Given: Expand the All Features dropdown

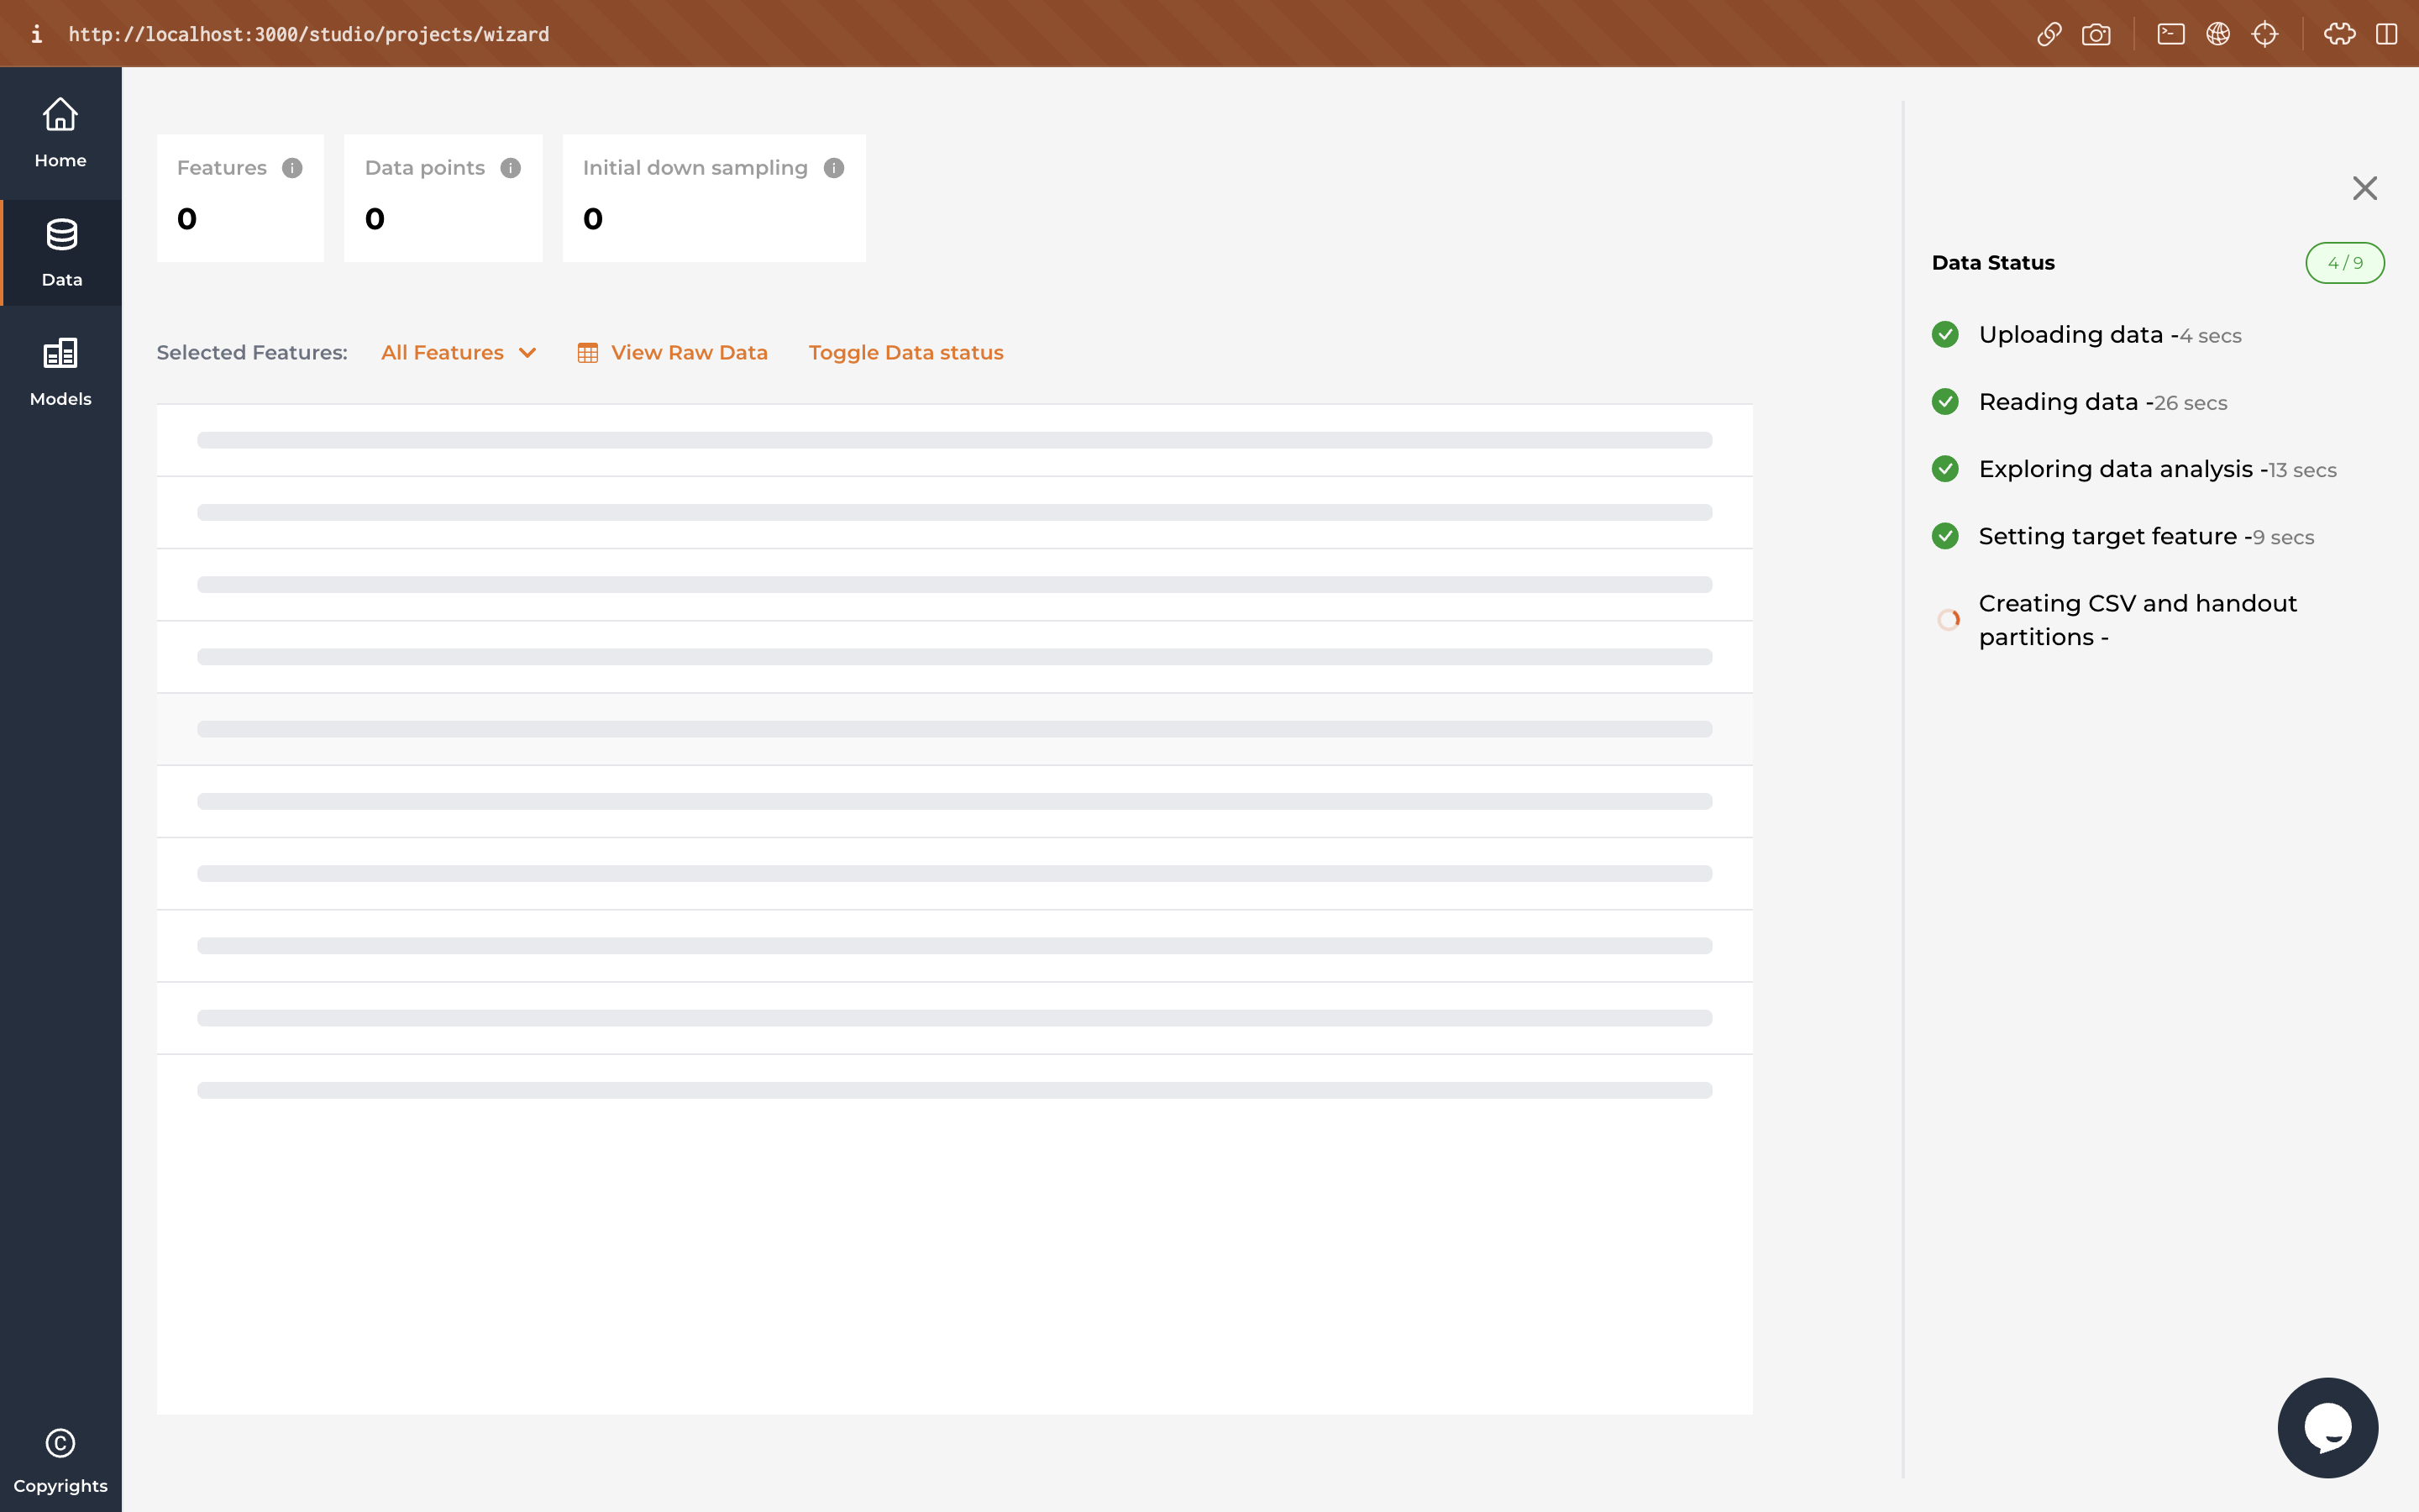Looking at the screenshot, I should [443, 352].
